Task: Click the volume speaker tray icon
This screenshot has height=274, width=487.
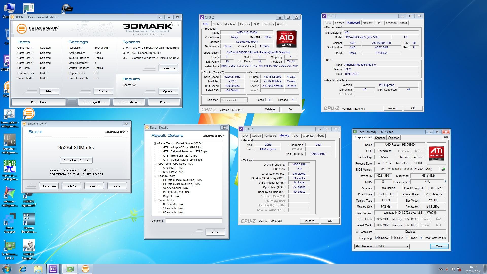Action: click(x=453, y=269)
